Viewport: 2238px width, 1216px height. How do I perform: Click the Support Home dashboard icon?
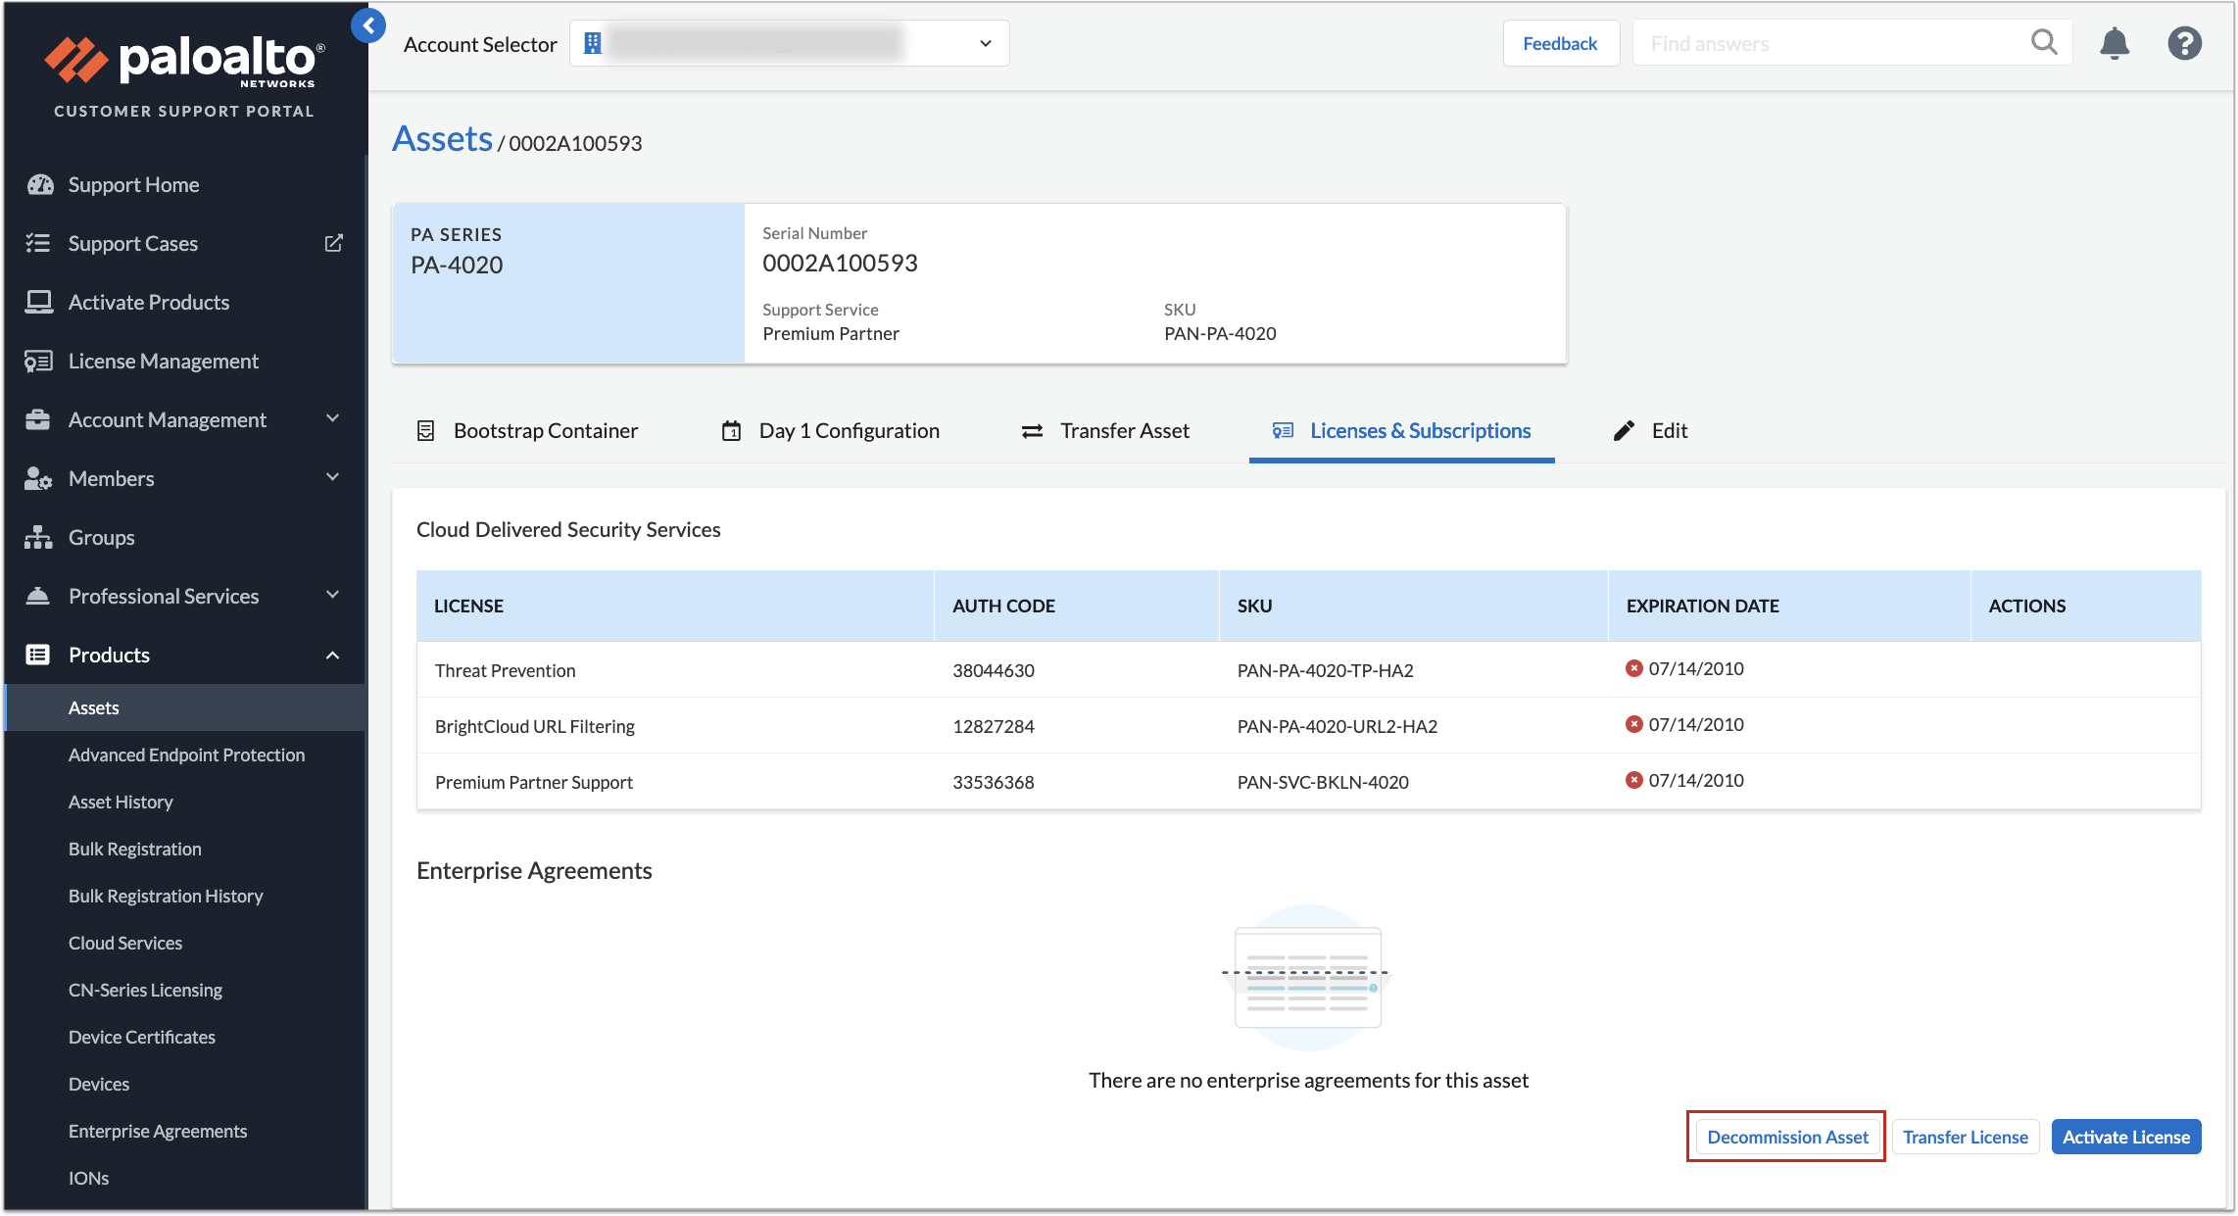tap(39, 185)
